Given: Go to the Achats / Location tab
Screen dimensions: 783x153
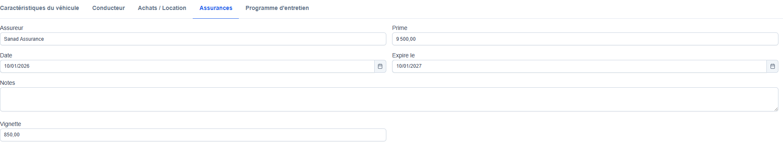Looking at the screenshot, I should pos(162,8).
